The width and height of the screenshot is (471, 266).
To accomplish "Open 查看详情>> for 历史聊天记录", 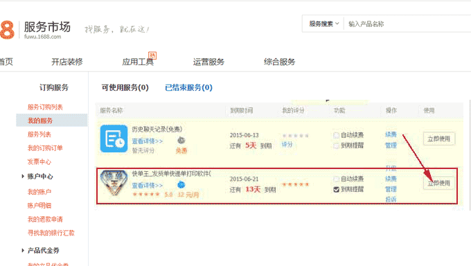I will coord(147,141).
